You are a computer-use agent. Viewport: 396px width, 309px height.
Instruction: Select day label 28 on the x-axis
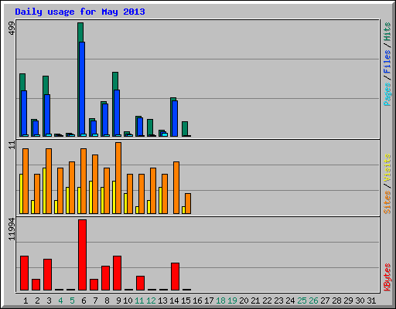[x=336, y=301]
